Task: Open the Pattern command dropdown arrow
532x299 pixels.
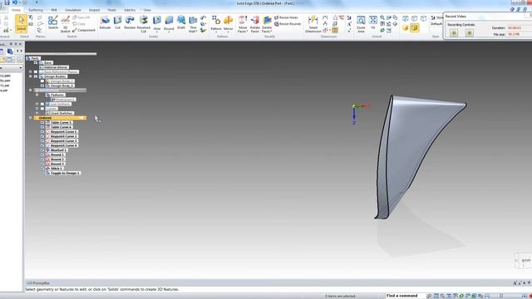Action: point(216,32)
